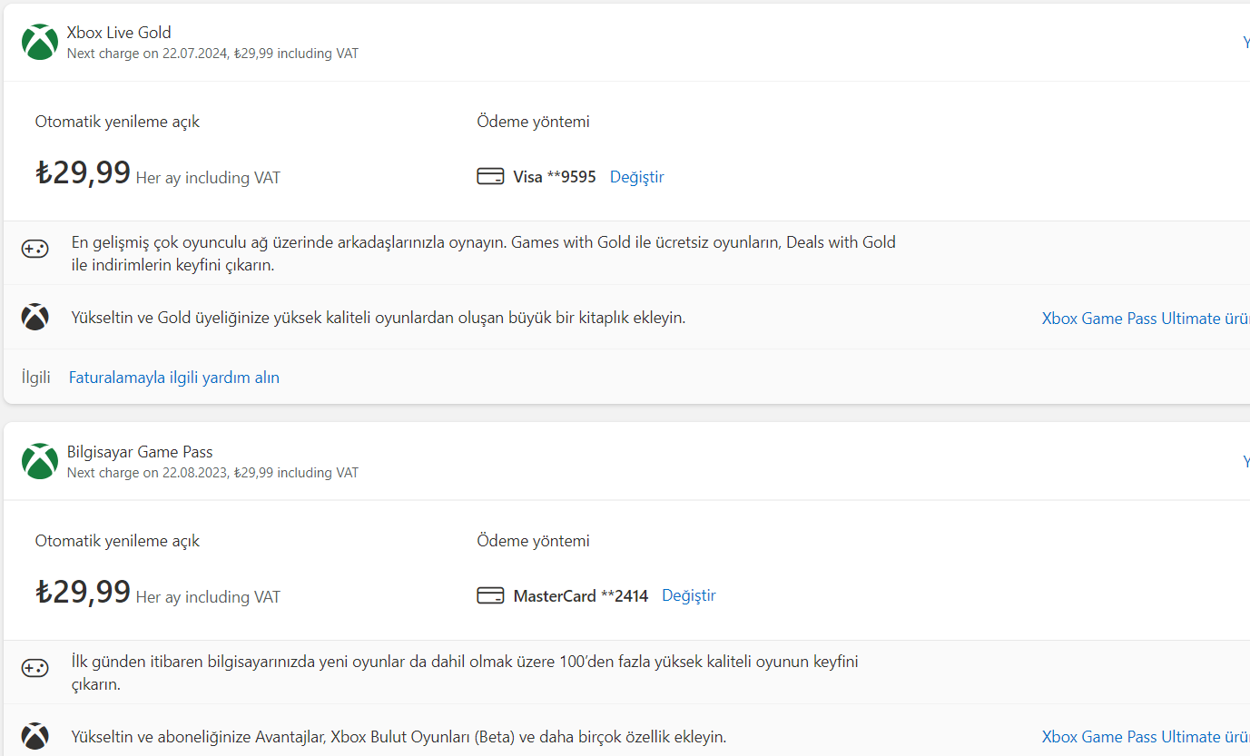
Task: Click the Visa **9595 card label
Action: click(555, 177)
